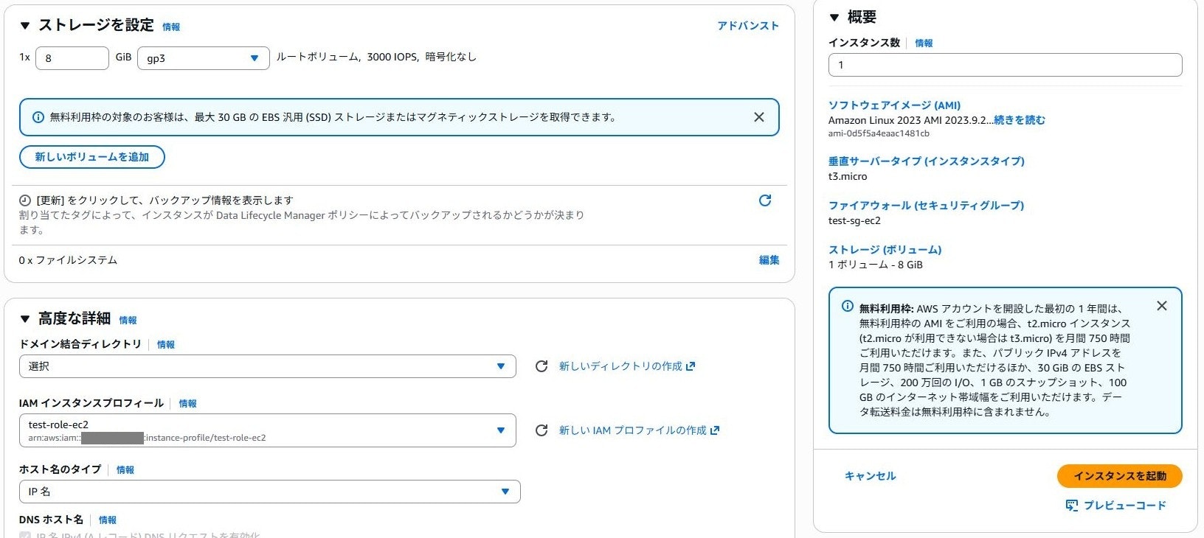Open the 情報 link for DNS ホスト名
The width and height of the screenshot is (1204, 538).
(108, 520)
